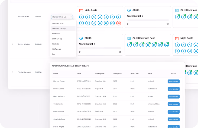Select night rest circle 2 in Noah Carter's row
Screen dimensions: 198x128
(88, 17)
